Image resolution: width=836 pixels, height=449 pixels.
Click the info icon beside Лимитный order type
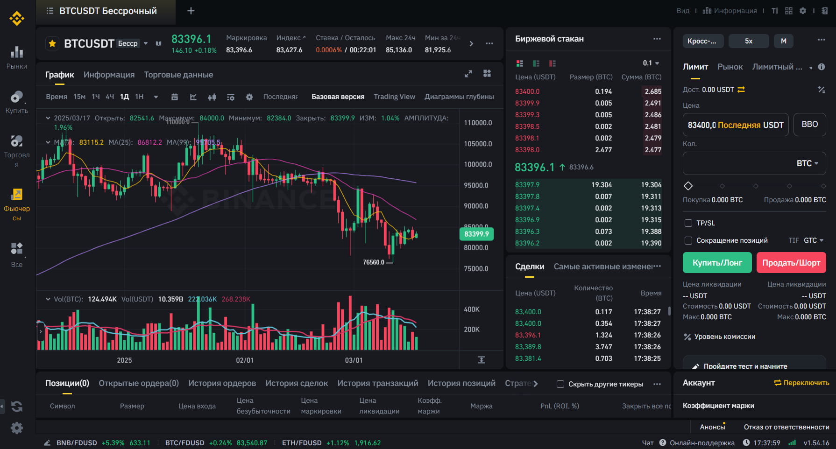point(822,67)
